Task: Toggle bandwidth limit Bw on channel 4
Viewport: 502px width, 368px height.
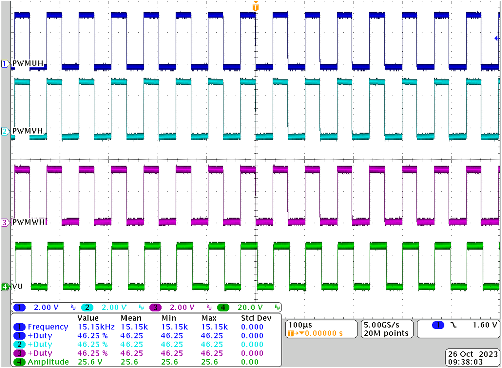Action: coord(277,307)
